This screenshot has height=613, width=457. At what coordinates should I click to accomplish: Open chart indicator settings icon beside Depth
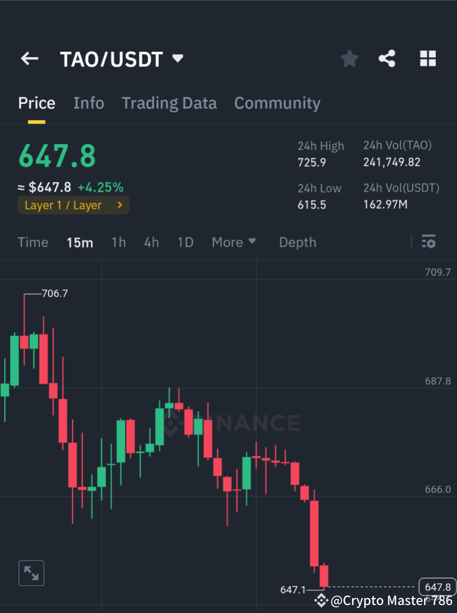(428, 242)
